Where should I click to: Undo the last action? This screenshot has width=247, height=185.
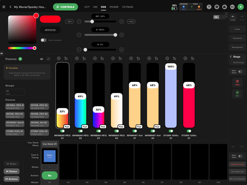point(233,18)
